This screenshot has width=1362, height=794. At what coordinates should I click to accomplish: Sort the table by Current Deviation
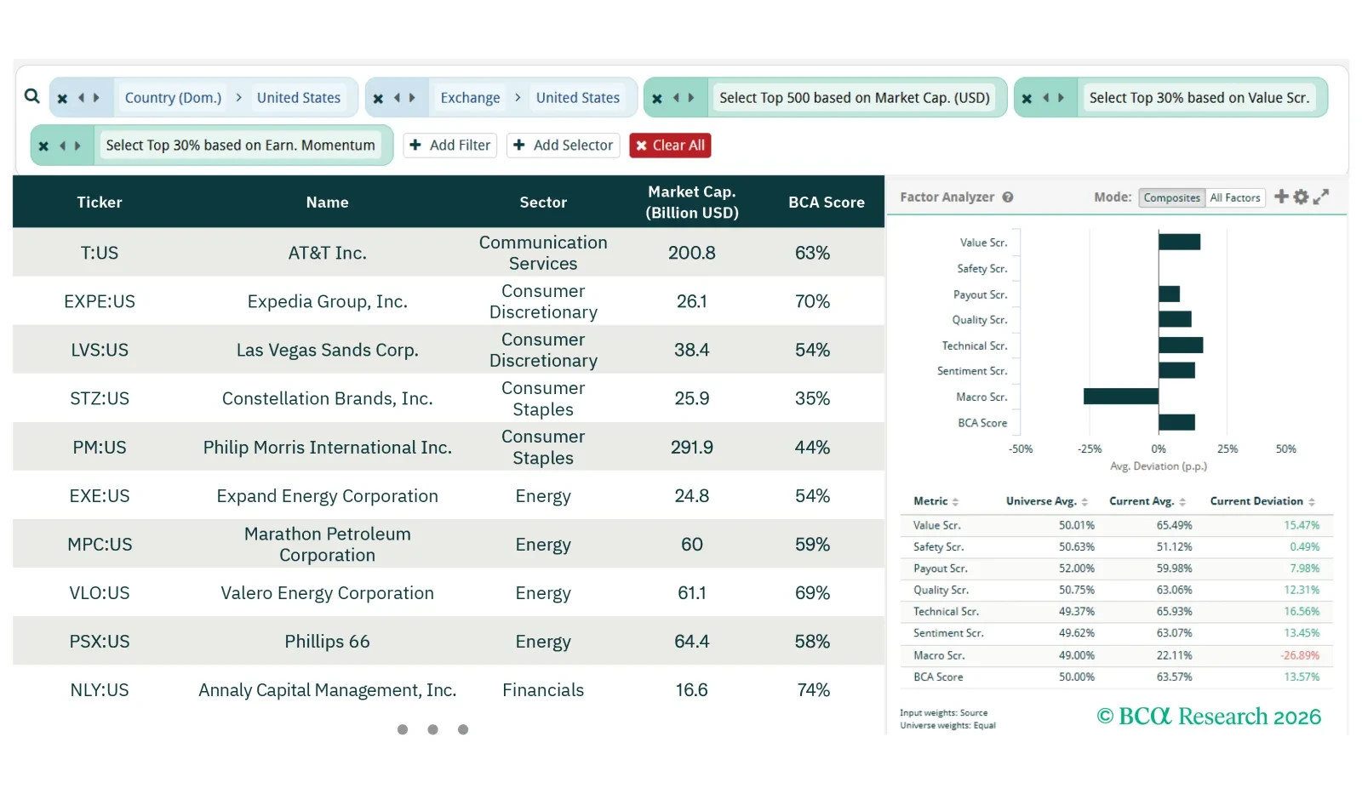point(1262,501)
